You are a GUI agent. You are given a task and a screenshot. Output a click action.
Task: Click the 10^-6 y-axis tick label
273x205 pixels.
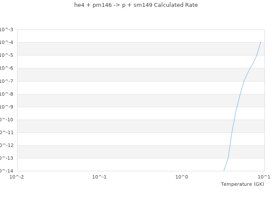[x=6, y=68]
